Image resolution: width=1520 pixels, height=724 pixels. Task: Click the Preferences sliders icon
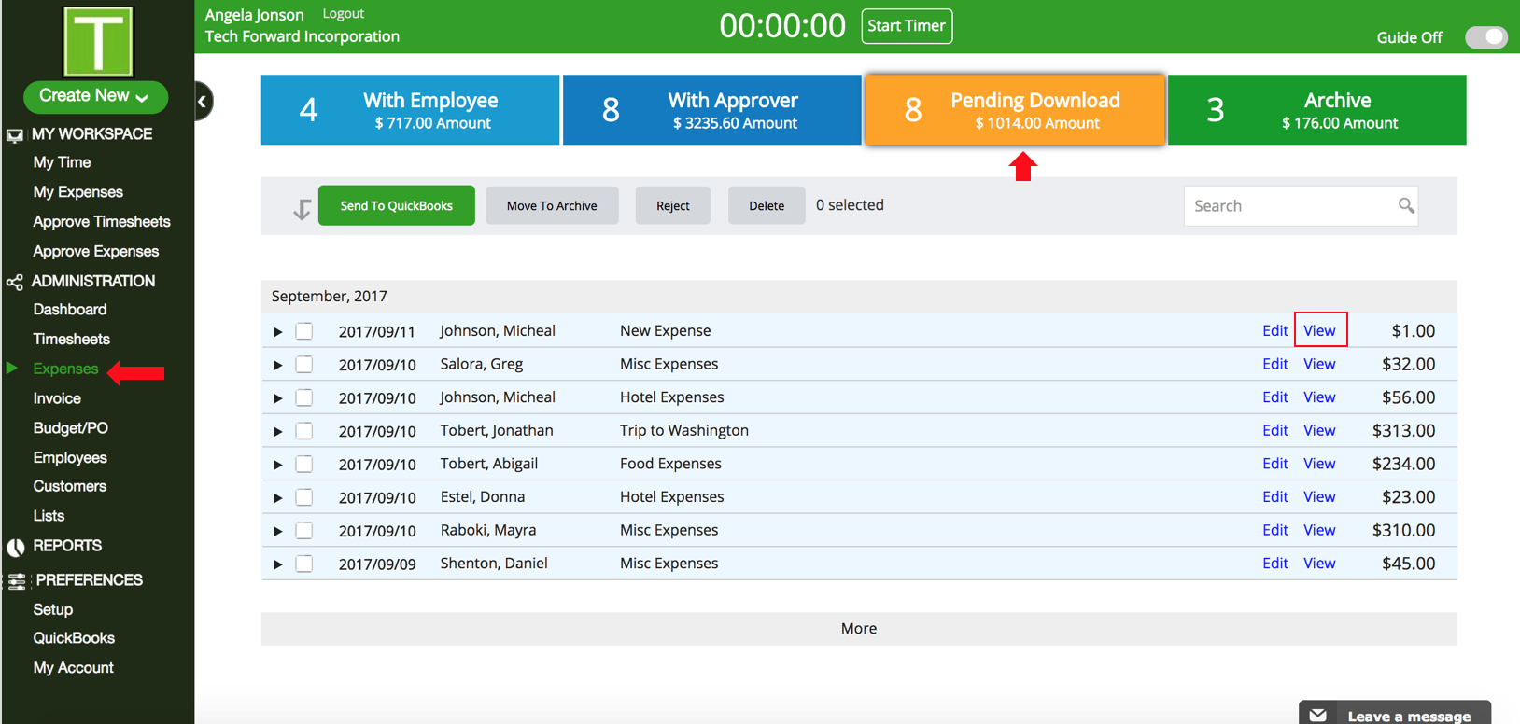17,581
